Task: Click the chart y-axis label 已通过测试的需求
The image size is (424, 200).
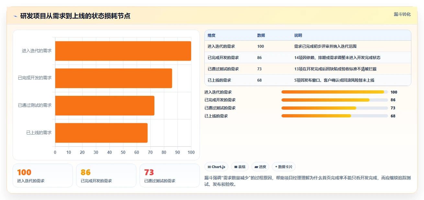Action: click(x=35, y=105)
